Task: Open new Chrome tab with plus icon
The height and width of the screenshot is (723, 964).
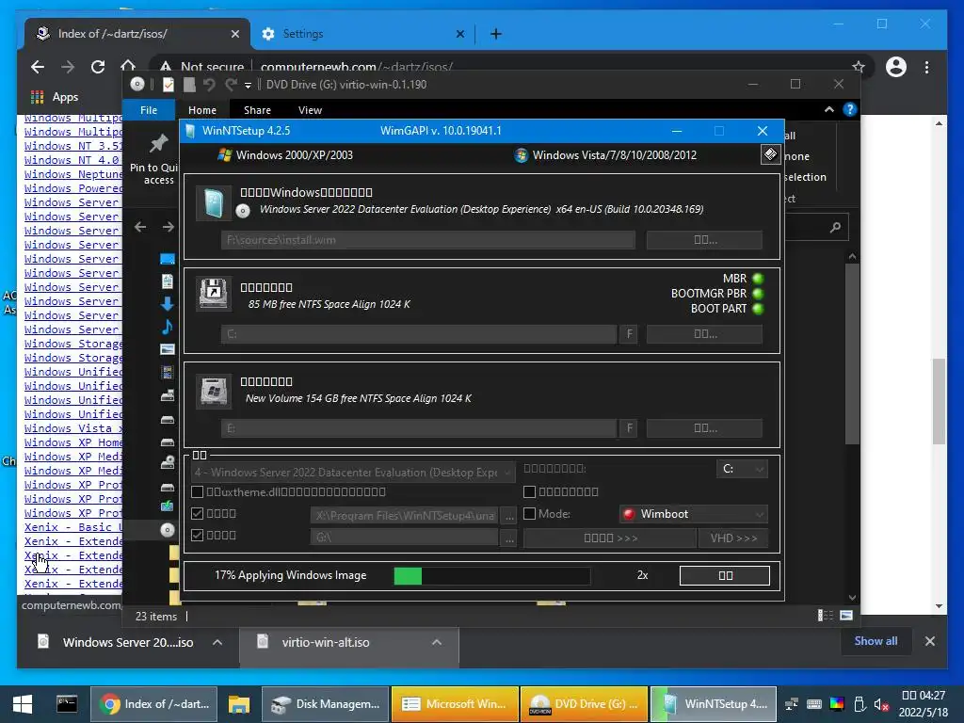Action: coord(495,34)
